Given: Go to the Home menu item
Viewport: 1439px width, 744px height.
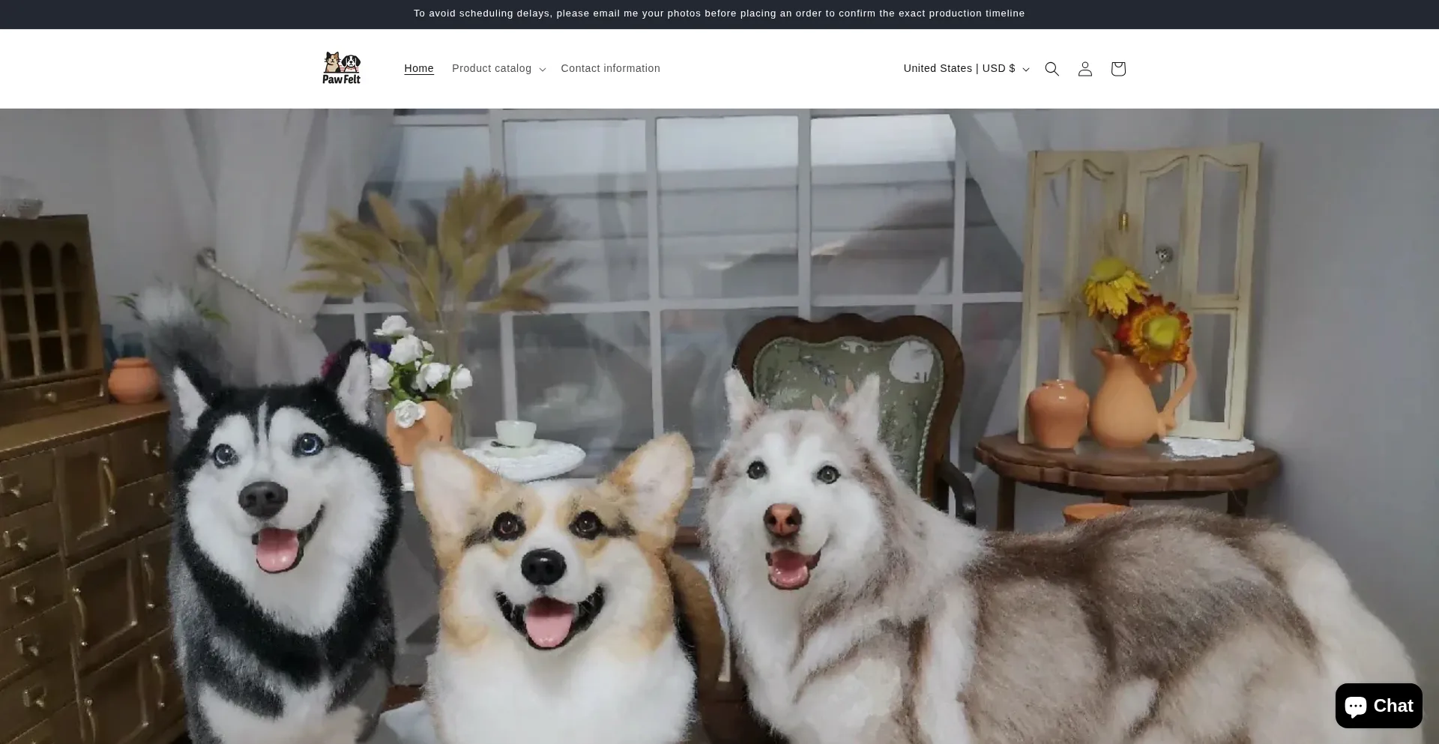Looking at the screenshot, I should (x=419, y=68).
